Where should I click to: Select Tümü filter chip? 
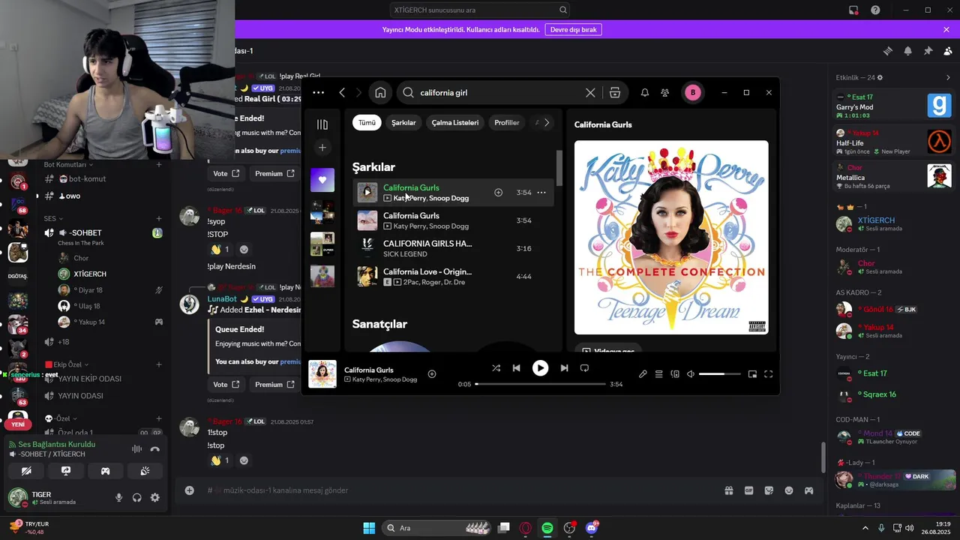367,122
